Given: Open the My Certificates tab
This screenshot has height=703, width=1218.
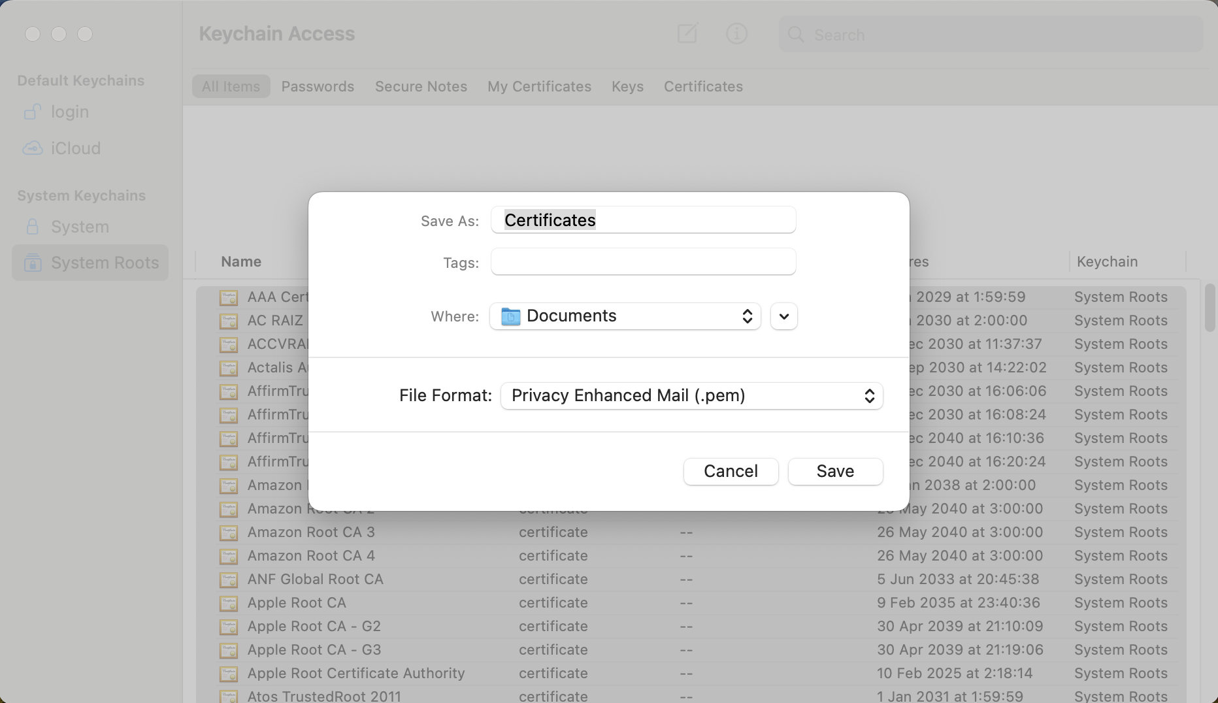Looking at the screenshot, I should coord(539,86).
